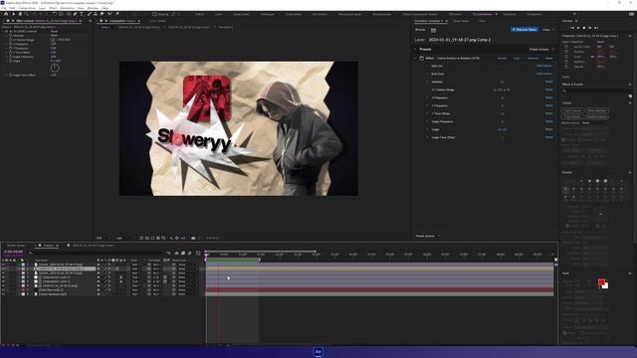Select the Pan Behind anchor point tool
The image size is (637, 358).
pyautogui.click(x=62, y=14)
